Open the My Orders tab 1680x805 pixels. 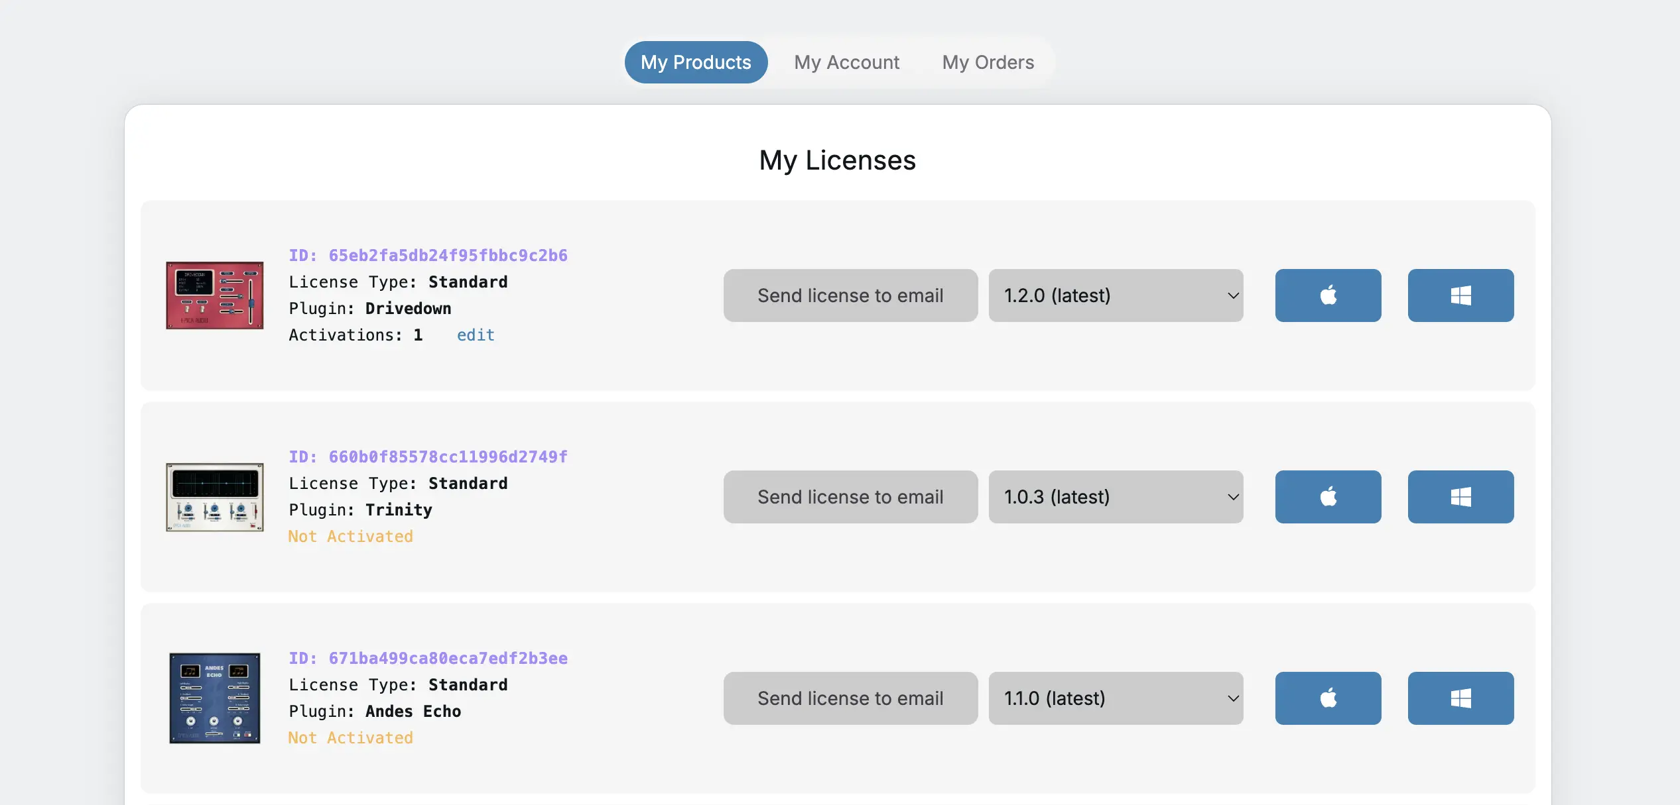(988, 62)
